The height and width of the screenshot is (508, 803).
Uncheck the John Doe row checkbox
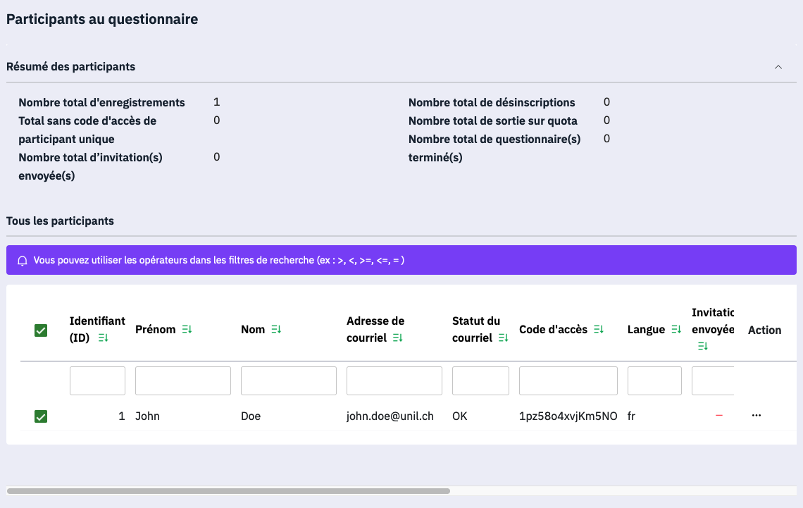click(x=41, y=416)
